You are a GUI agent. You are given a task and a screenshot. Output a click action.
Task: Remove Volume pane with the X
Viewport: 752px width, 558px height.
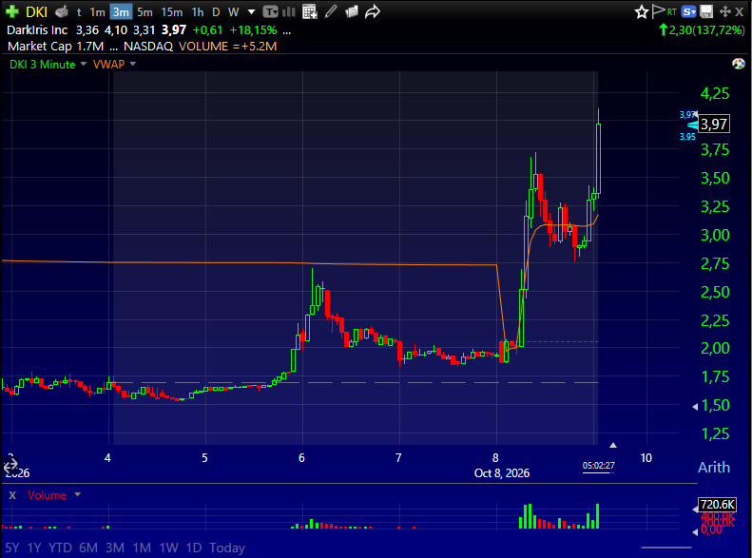(x=12, y=495)
